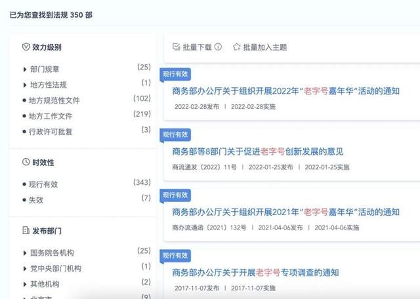This screenshot has width=420, height=299.
Task: Click the 现行有效 tag on 专项调查通知
Action: coord(175,256)
